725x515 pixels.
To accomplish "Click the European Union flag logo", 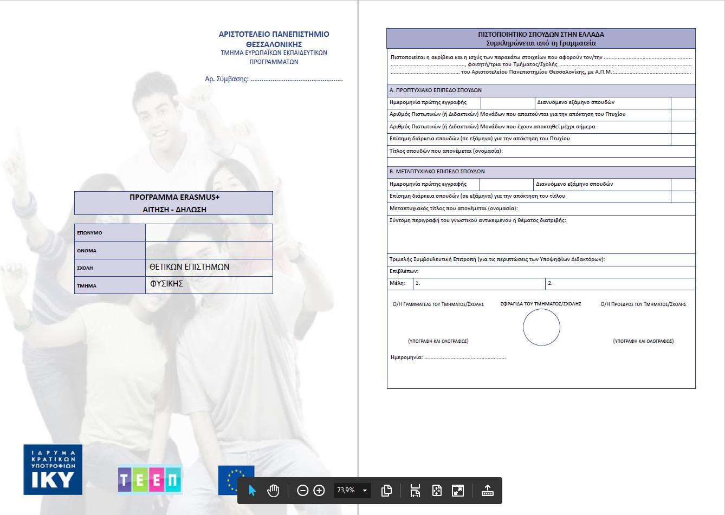I will click(236, 480).
